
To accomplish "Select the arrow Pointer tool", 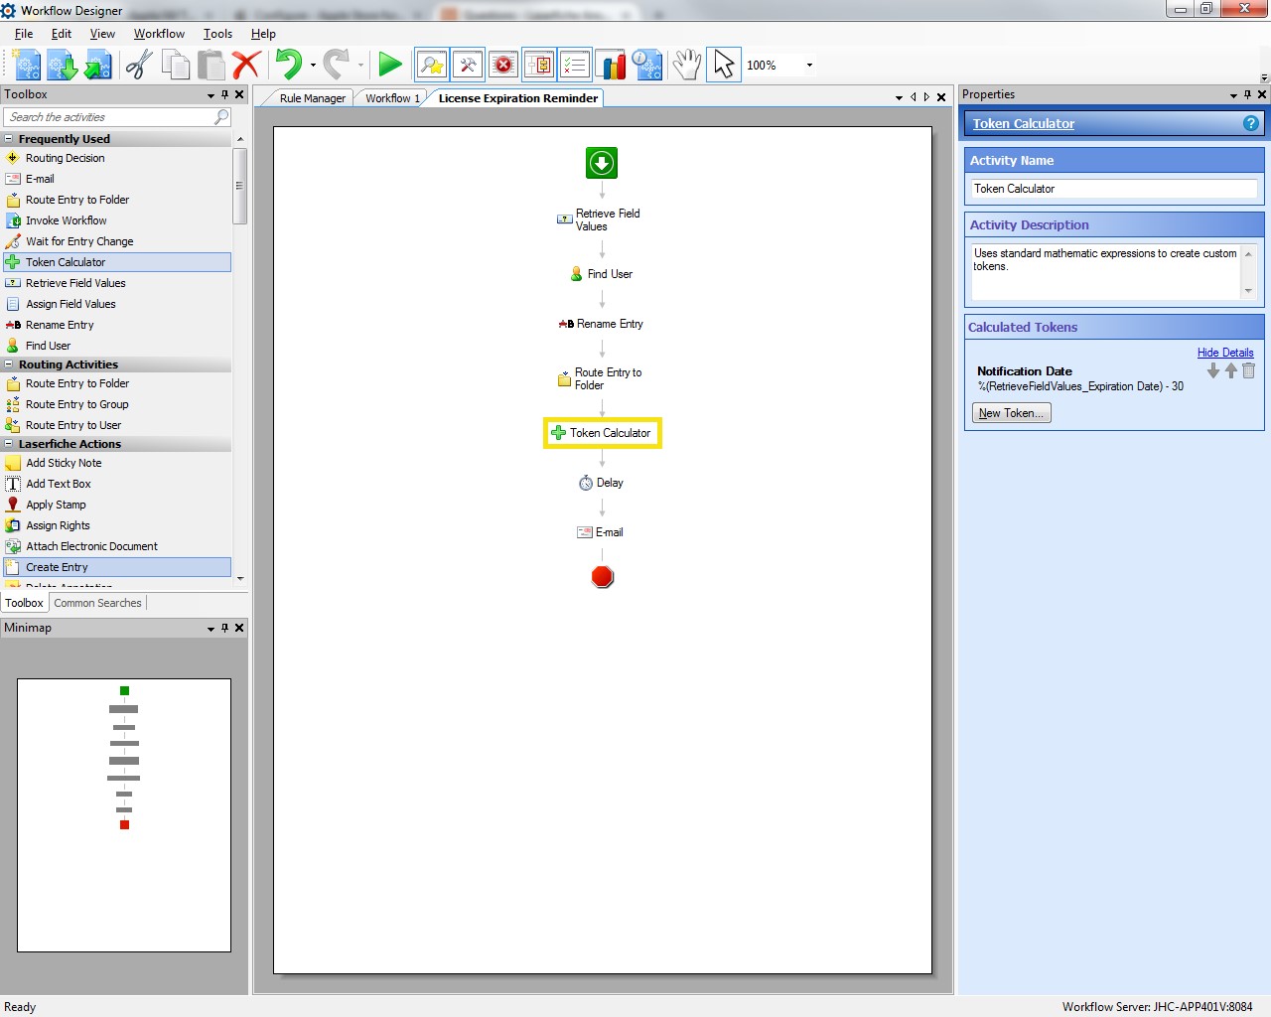I will 724,66.
